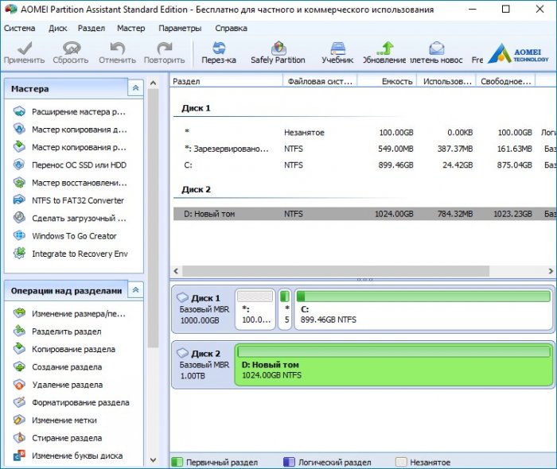Choose Изменение размера/перемещение operation
557x469 pixels.
click(69, 314)
